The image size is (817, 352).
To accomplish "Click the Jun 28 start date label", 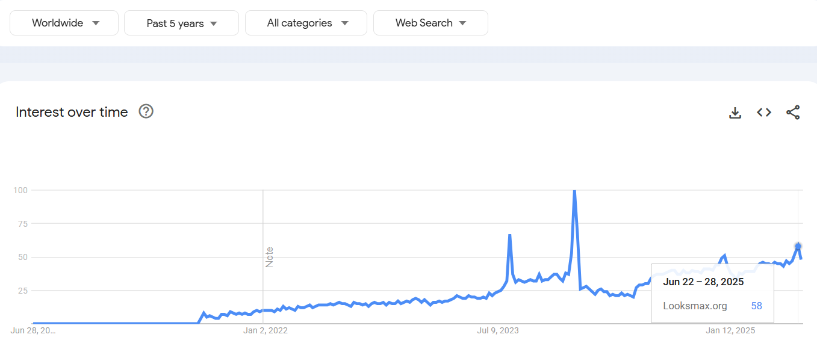I will 33,330.
